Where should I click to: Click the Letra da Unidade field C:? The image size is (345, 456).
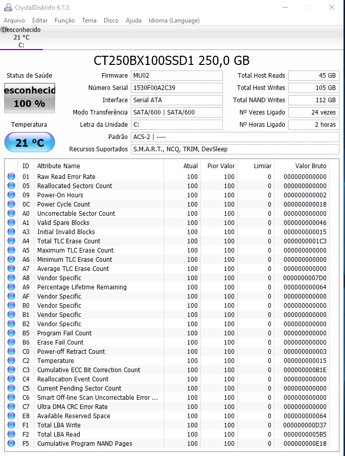(177, 124)
